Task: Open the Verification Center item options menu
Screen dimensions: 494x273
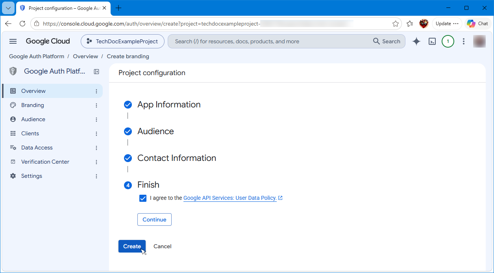Action: coord(96,162)
